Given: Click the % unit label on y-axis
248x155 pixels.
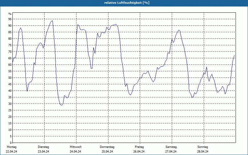Looking at the screenshot, I should pos(10,14).
